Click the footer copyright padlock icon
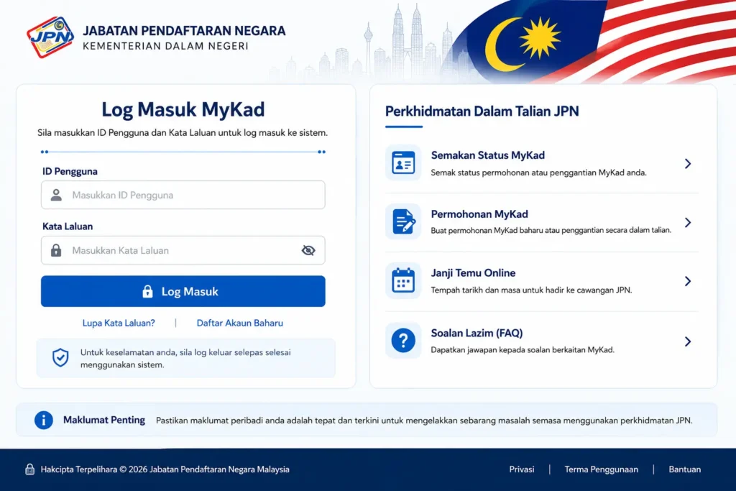The height and width of the screenshot is (491, 736). click(29, 469)
